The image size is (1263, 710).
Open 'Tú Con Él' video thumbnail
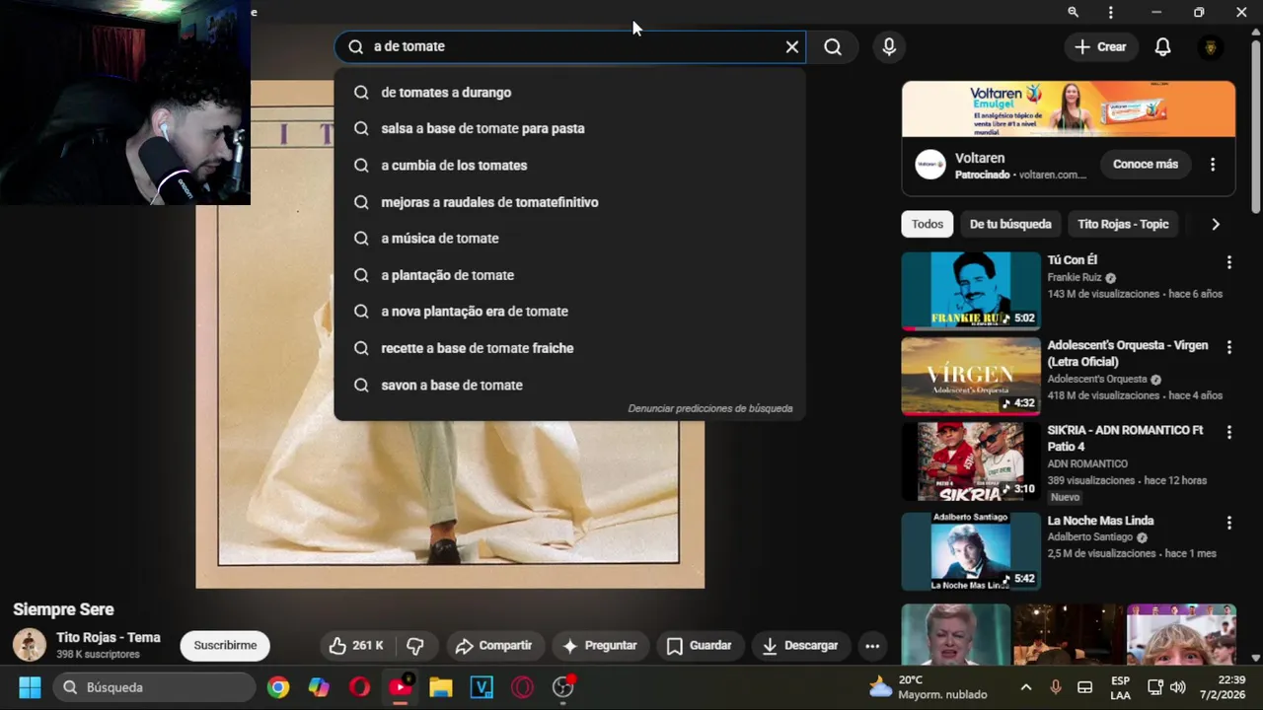point(971,290)
